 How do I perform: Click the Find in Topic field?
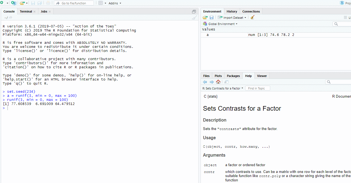pos(258,88)
